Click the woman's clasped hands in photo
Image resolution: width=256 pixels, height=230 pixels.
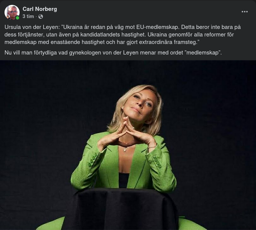[127, 134]
